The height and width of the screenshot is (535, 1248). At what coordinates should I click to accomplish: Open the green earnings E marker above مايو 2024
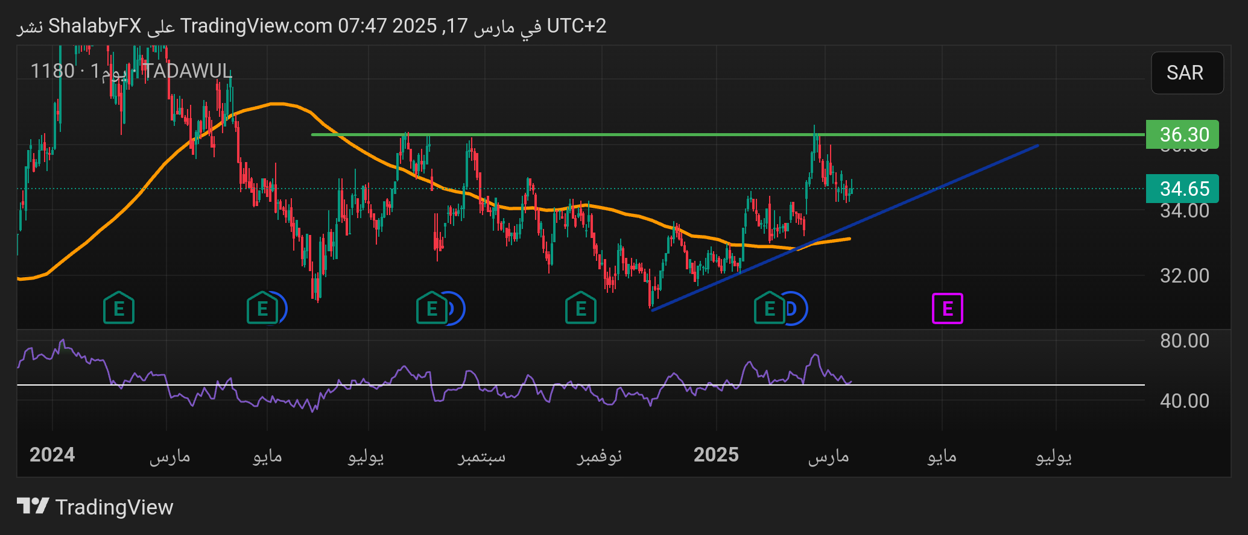262,308
